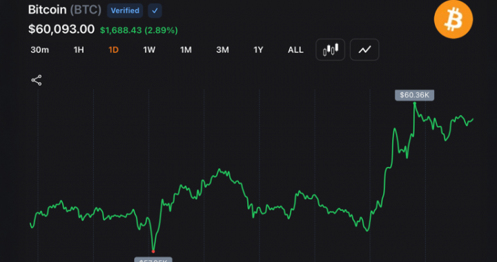The height and width of the screenshot is (262, 497).
Task: Click the blue checkmark badge
Action: (x=155, y=11)
